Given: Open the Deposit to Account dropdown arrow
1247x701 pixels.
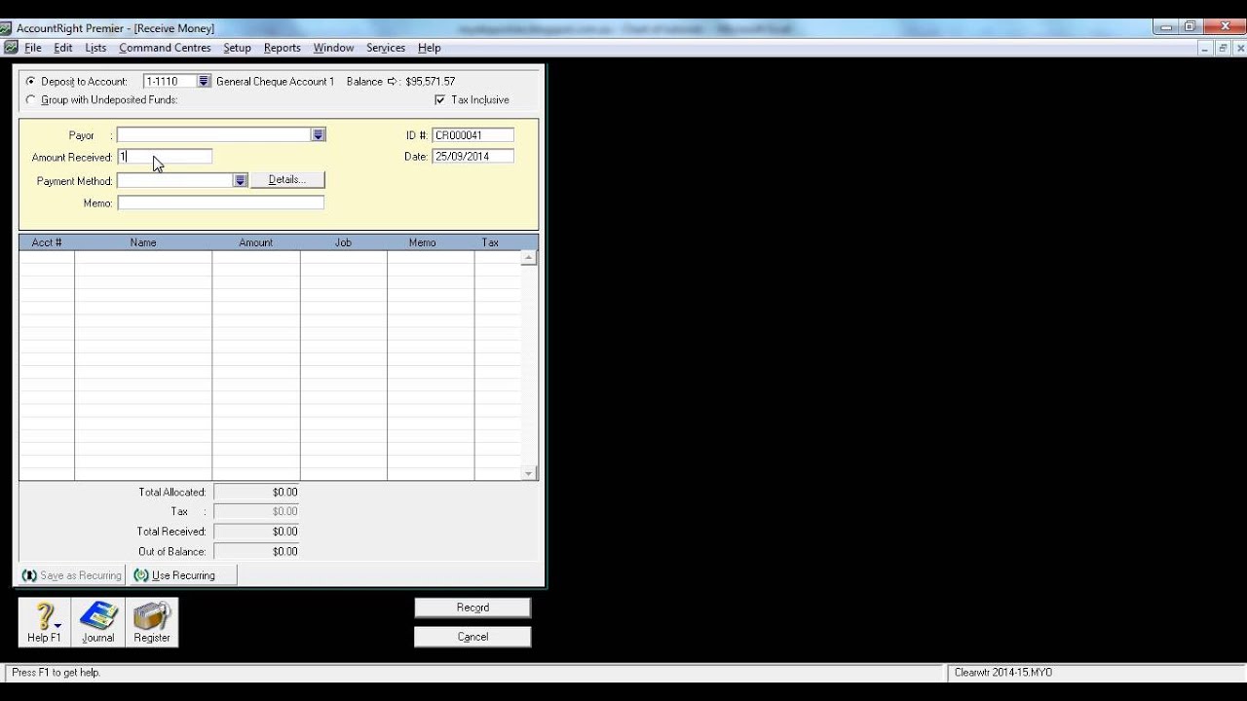Looking at the screenshot, I should [204, 82].
